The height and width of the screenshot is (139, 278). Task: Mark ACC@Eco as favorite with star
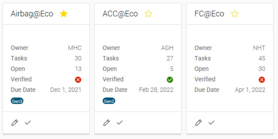pyautogui.click(x=149, y=14)
